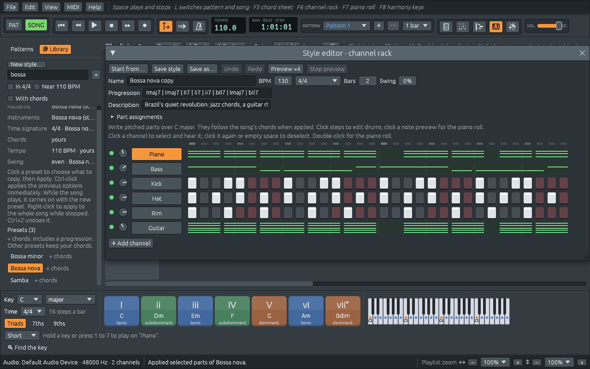Image resolution: width=590 pixels, height=369 pixels.
Task: Click the fast-forward transport button
Action: 128,25
